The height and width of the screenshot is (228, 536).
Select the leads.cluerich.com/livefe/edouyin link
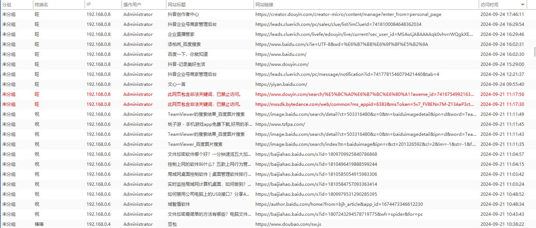[x=364, y=34]
